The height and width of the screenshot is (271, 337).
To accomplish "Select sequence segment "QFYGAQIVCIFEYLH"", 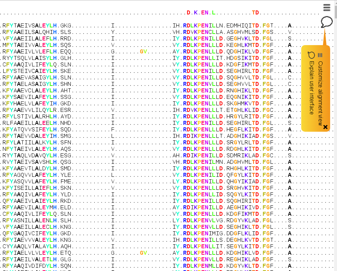I will click(x=30, y=233).
